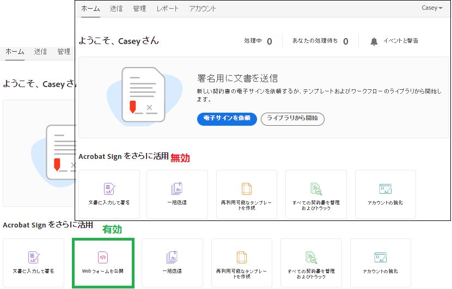Open 管理 tab in back window
The height and width of the screenshot is (289, 452).
click(64, 52)
